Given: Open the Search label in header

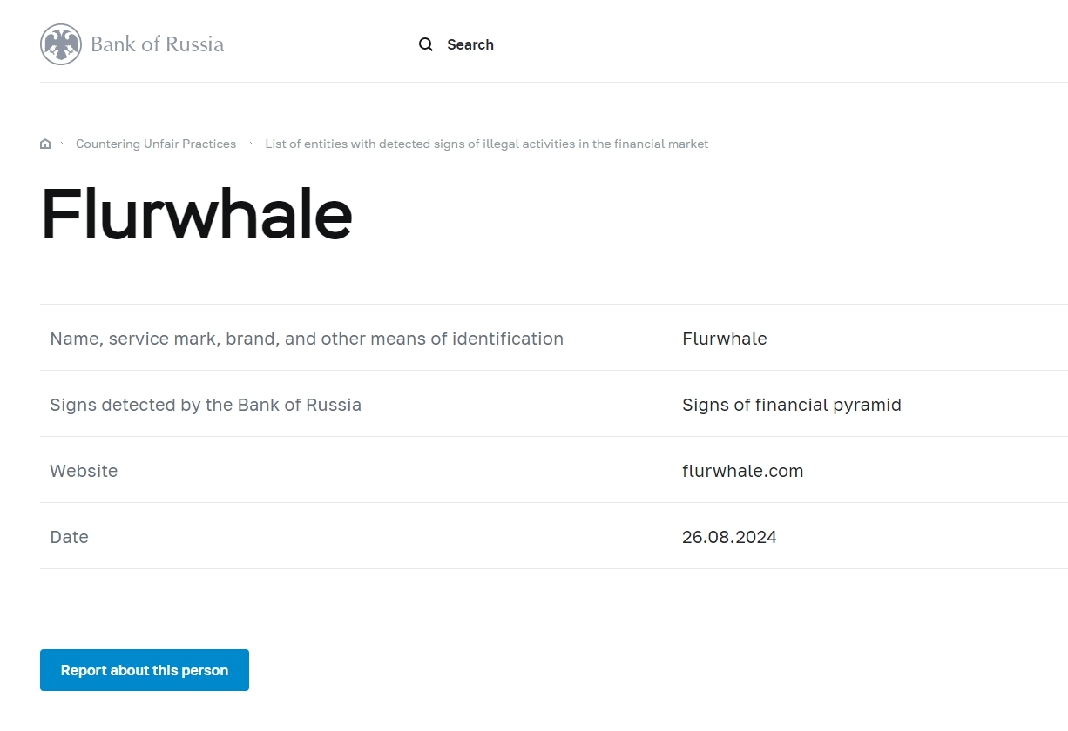Looking at the screenshot, I should point(470,44).
